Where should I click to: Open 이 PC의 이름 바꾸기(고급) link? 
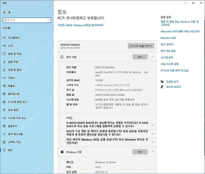(x=175, y=70)
